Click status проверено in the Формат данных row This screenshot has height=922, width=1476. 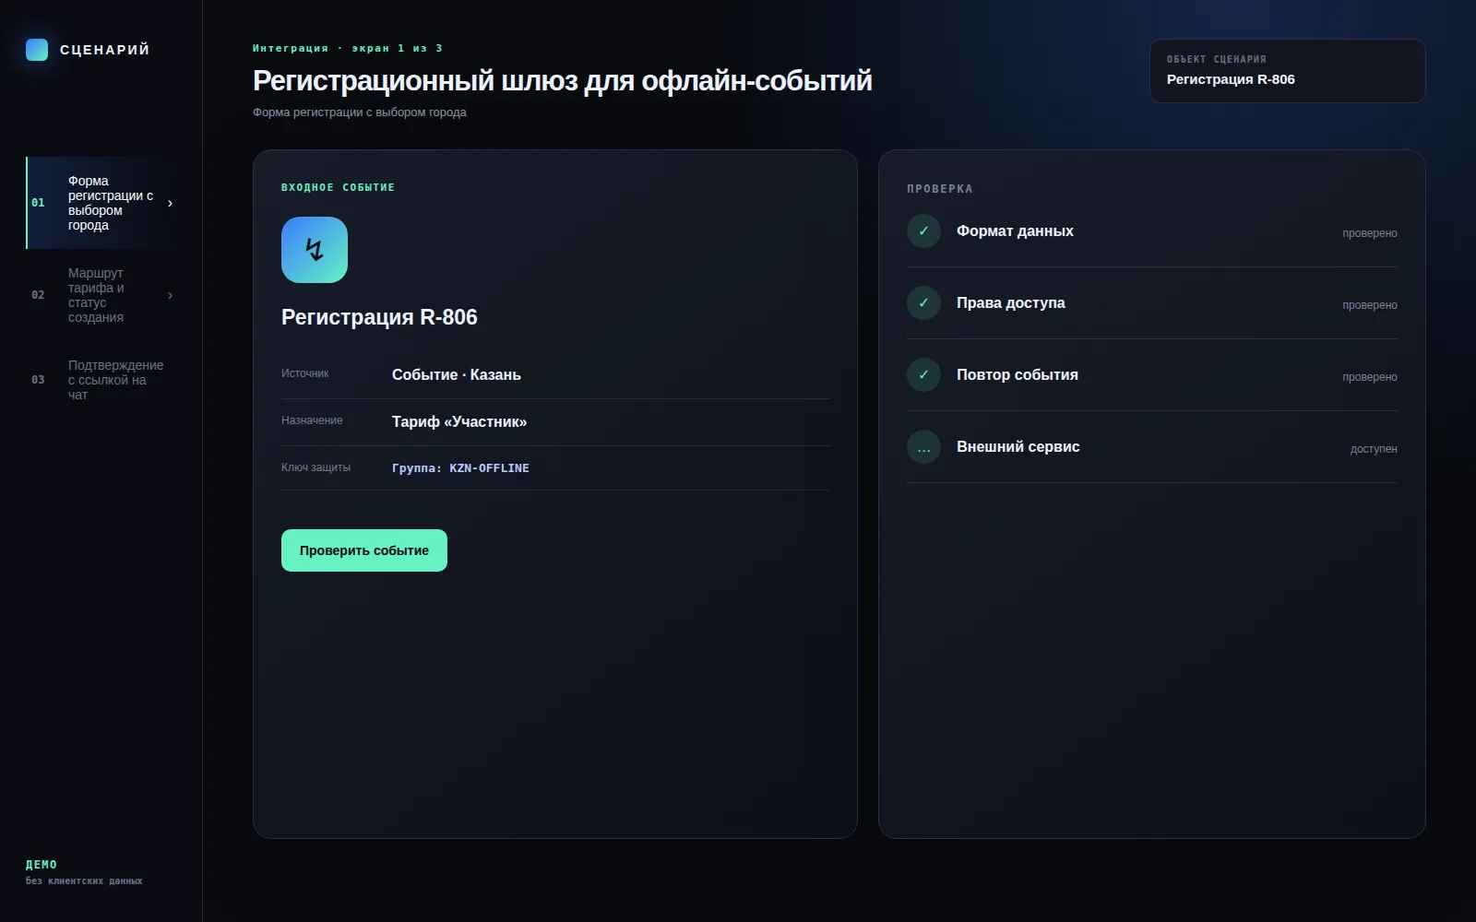click(1369, 233)
